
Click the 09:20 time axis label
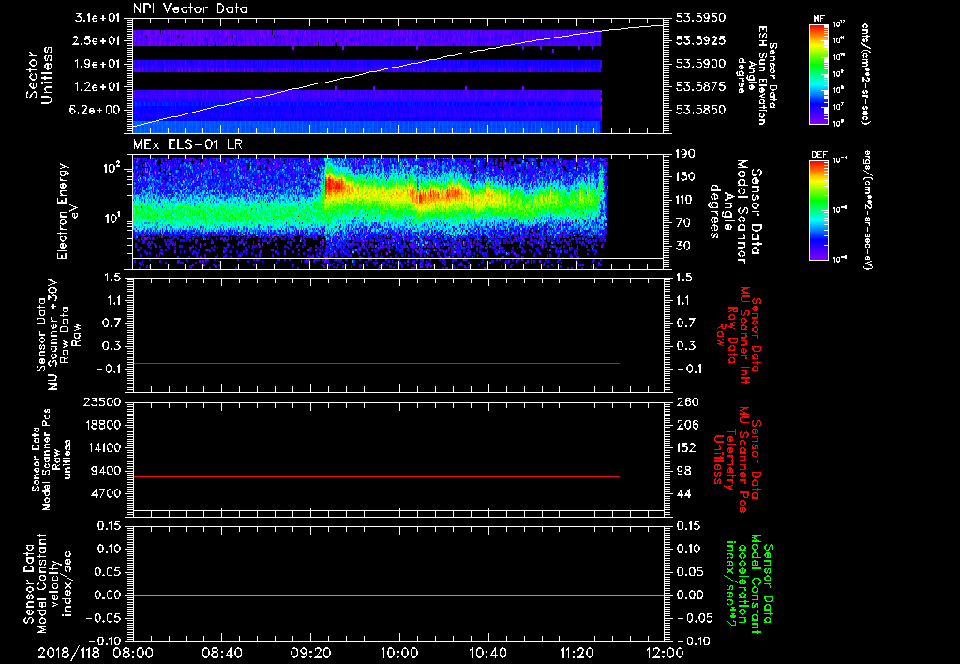click(310, 653)
